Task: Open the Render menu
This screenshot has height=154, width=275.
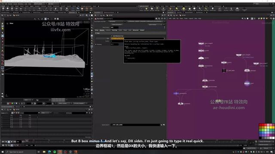Action: (x=10, y=4)
